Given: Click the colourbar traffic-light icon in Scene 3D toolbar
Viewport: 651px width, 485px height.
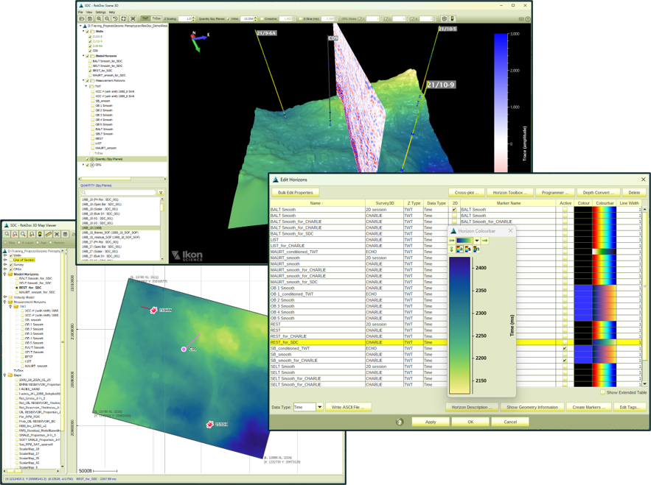Looking at the screenshot, I should click(452, 18).
